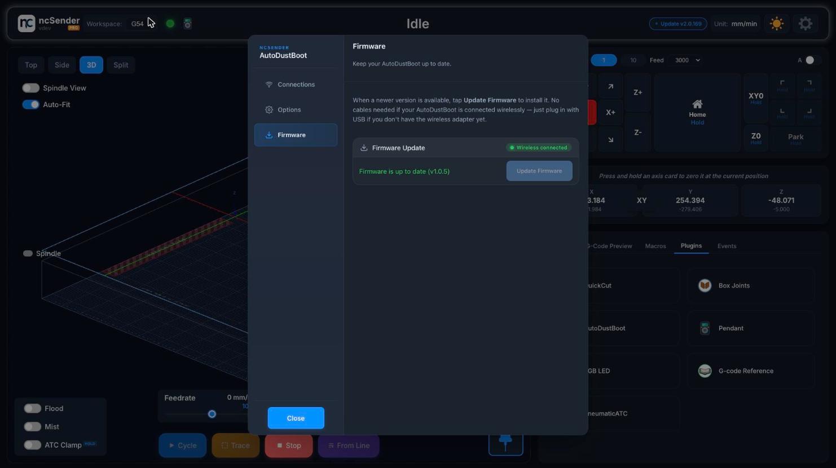Click the tool pin icon button

tap(505, 444)
